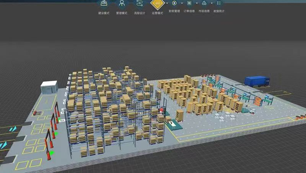The width and height of the screenshot is (306, 173).
Task: Open the 流程设计 flow design icon
Action: tap(140, 3)
